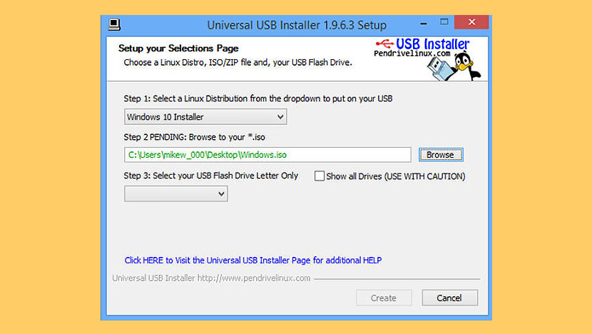Image resolution: width=592 pixels, height=334 pixels.
Task: Click the blue USB Installer logo text
Action: [433, 44]
